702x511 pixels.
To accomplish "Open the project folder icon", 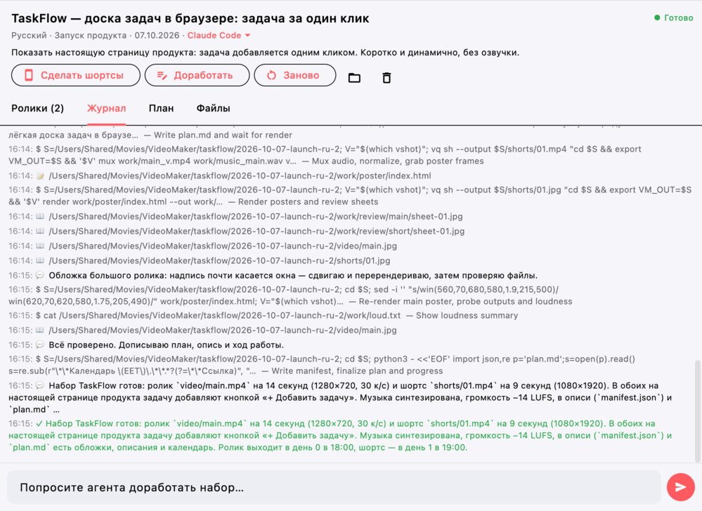I will coord(354,77).
